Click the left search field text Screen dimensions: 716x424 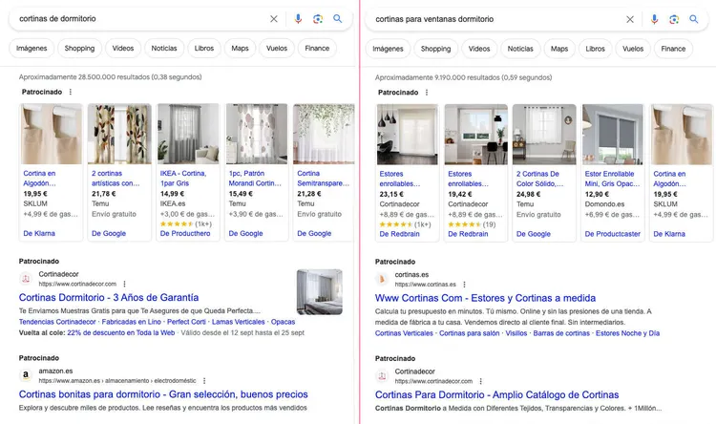[57, 19]
